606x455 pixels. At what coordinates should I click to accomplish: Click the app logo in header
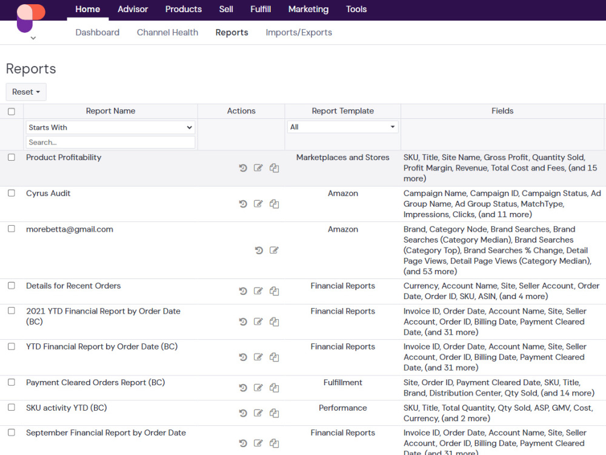[30, 18]
